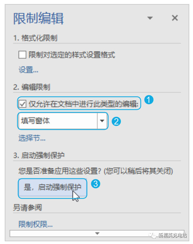Click the 3. 启动强制保护 section heading

[39, 155]
